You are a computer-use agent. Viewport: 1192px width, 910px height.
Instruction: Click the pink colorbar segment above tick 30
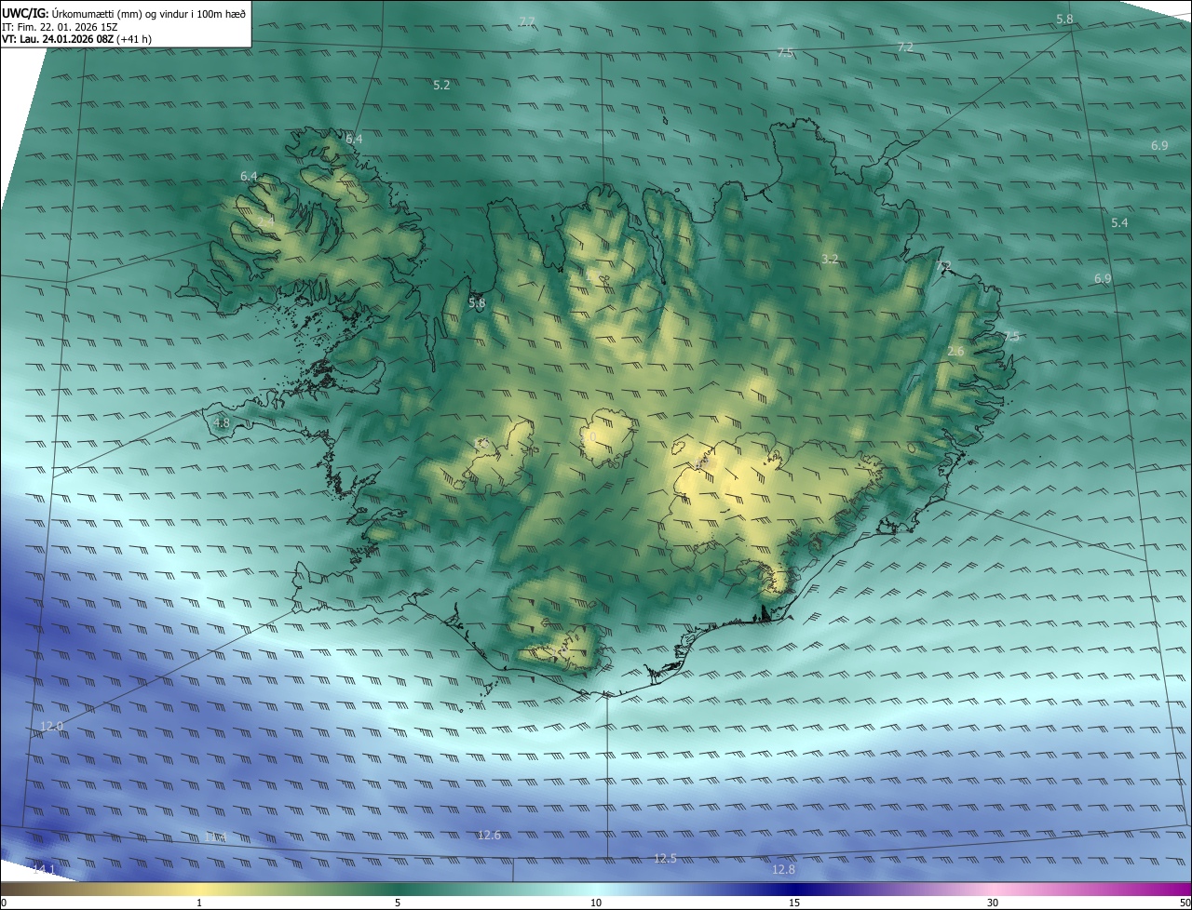point(993,890)
